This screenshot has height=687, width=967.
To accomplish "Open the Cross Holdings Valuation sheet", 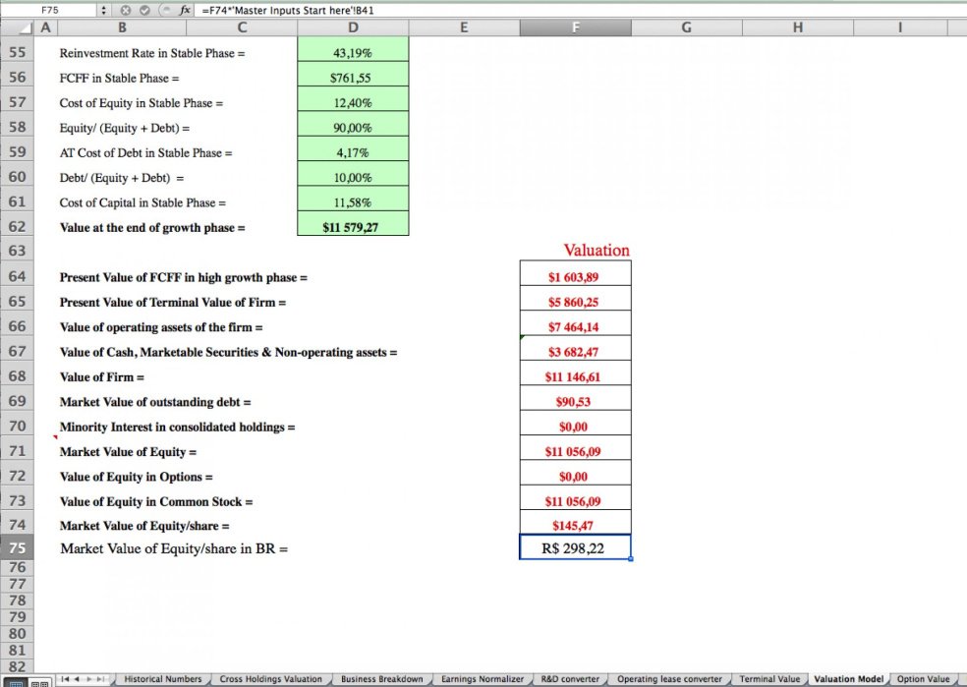I will click(271, 678).
